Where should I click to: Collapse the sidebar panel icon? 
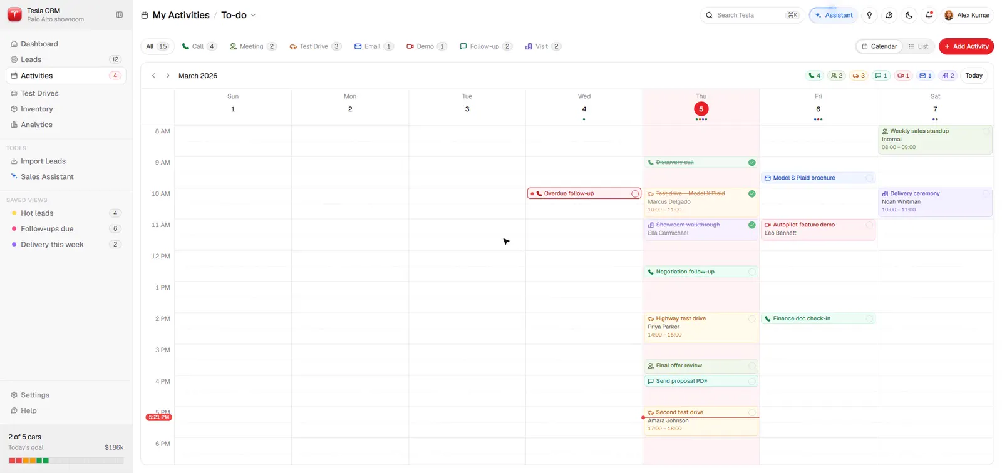(120, 15)
